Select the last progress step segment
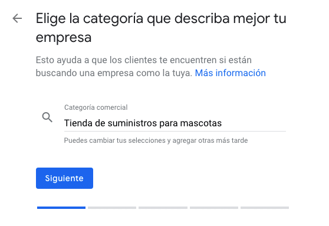Screen dimensions: 329x226 click(x=265, y=208)
